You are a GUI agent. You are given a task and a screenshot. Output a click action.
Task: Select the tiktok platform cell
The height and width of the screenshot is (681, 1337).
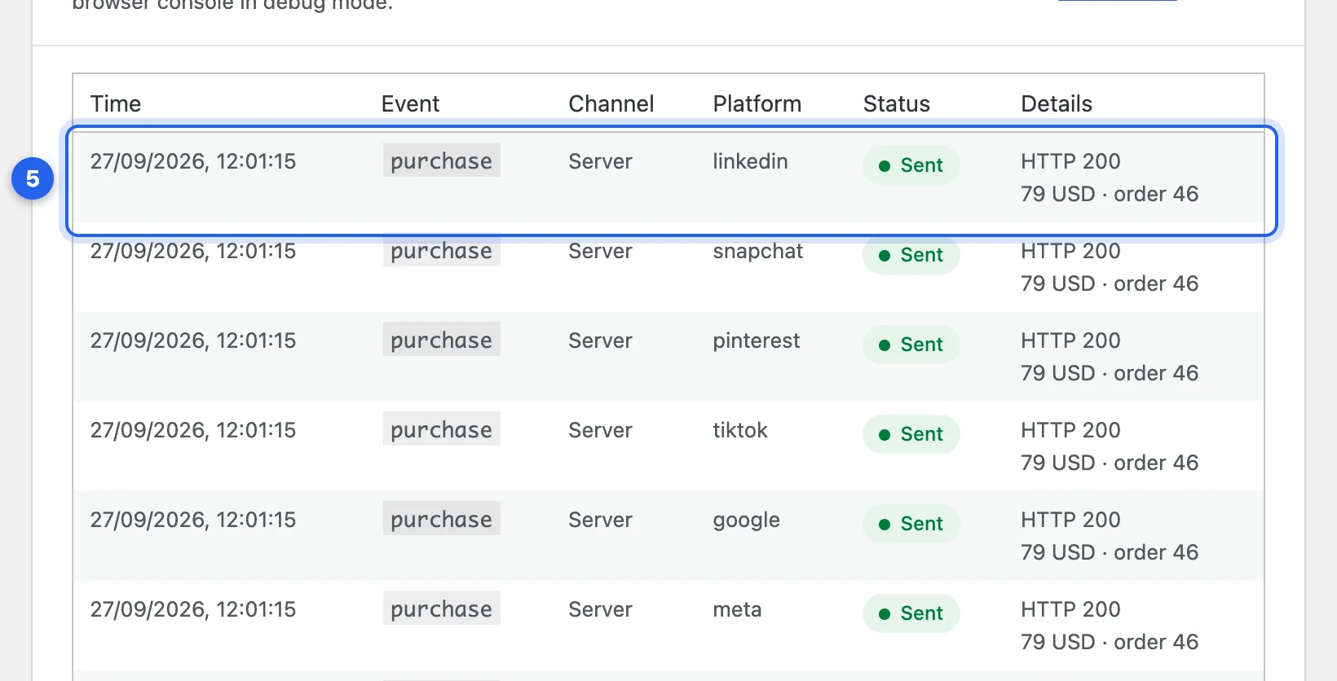click(x=740, y=430)
